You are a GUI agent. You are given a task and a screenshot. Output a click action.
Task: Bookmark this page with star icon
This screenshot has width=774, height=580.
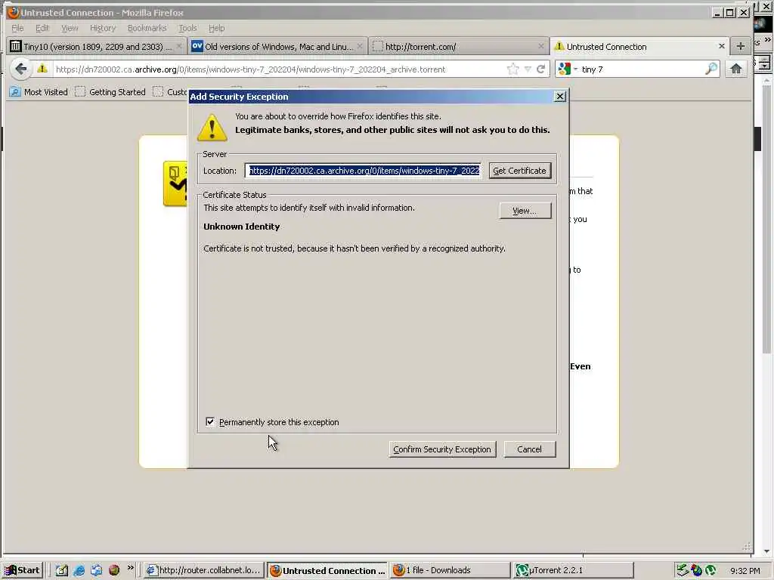(513, 69)
